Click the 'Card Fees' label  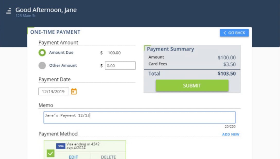158,64
